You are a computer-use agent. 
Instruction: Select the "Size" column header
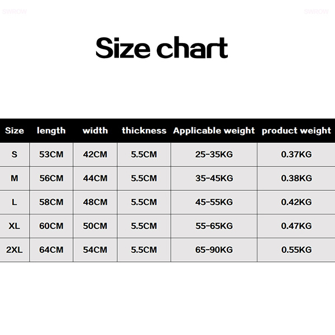(x=15, y=131)
